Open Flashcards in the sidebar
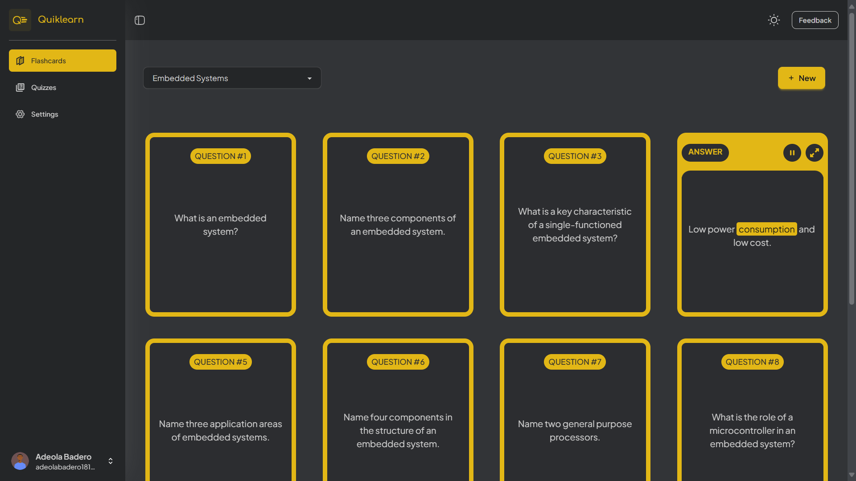This screenshot has width=856, height=481. pos(62,61)
